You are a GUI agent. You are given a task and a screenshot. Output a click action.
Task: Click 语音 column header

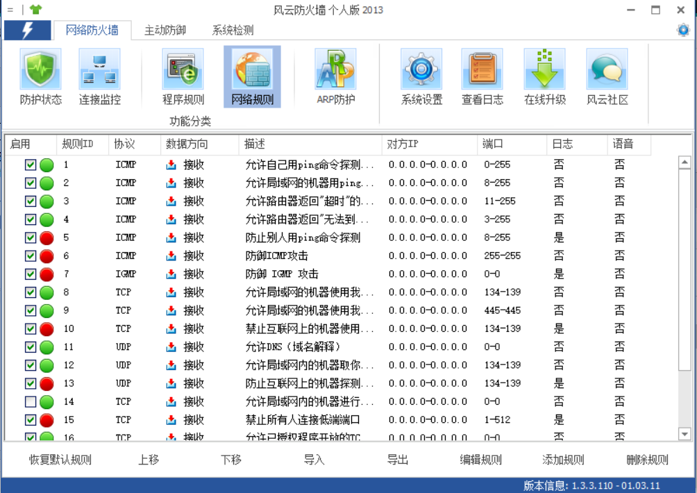tap(629, 144)
